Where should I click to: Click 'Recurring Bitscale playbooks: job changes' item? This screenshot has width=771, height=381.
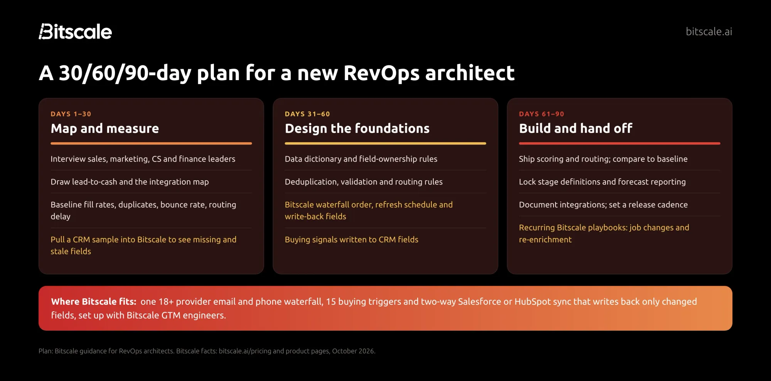click(x=604, y=233)
